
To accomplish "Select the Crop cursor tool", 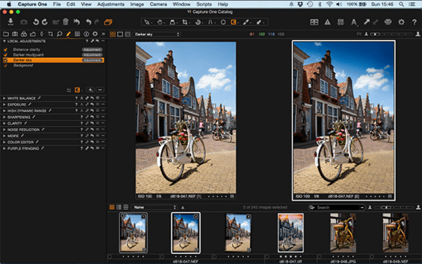I will tap(185, 22).
